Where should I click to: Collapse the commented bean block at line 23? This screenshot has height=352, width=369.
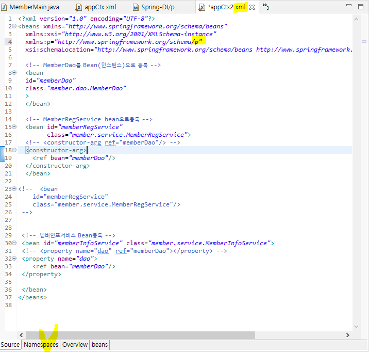click(x=14, y=188)
